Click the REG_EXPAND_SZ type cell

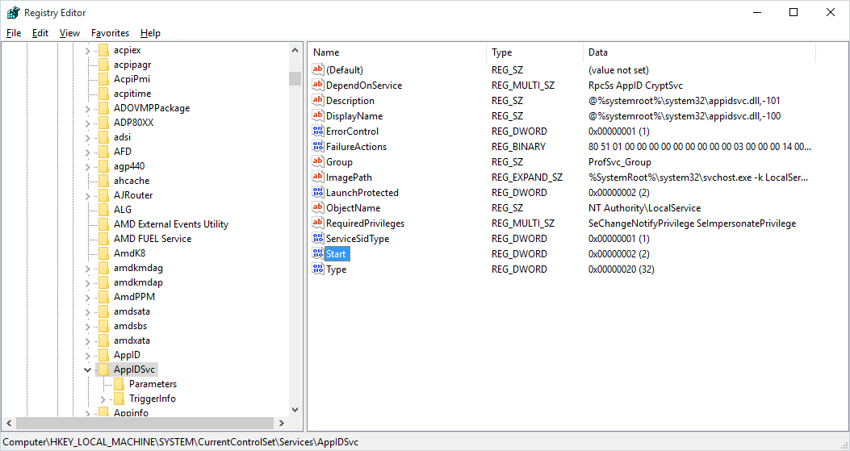[527, 177]
